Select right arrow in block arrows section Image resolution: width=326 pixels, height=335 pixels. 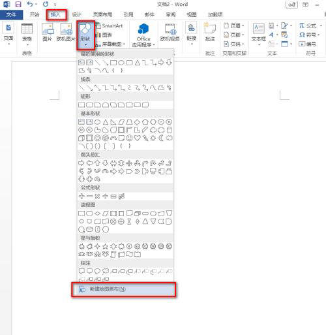(81, 163)
